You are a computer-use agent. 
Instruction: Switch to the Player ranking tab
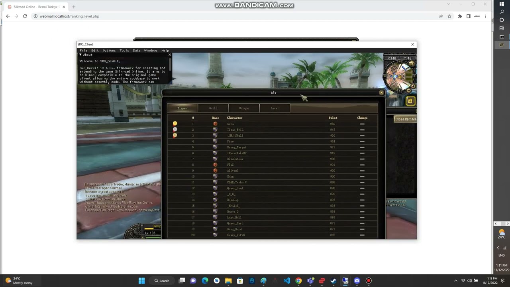pyautogui.click(x=182, y=108)
